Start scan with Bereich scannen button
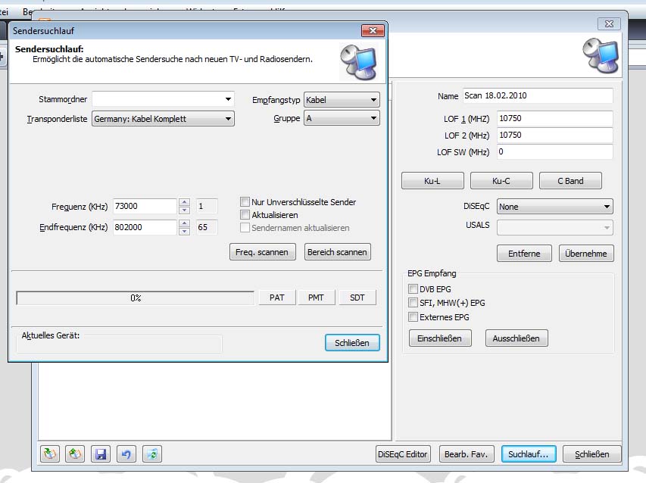The image size is (646, 483). (338, 252)
